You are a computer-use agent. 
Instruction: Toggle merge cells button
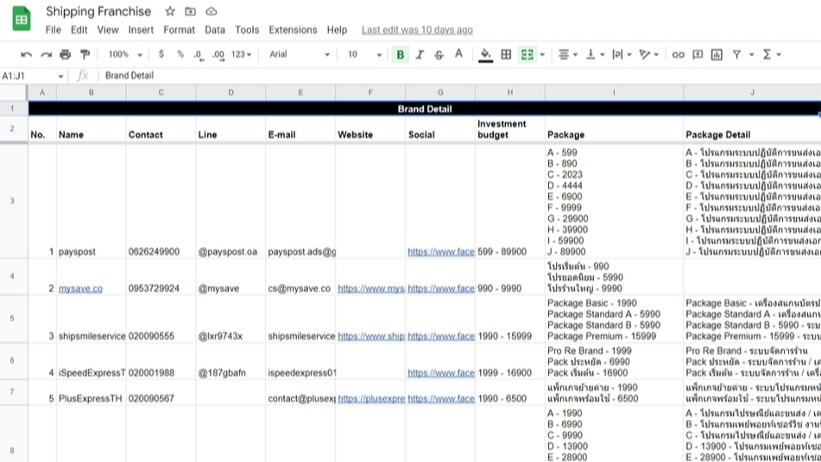[527, 54]
